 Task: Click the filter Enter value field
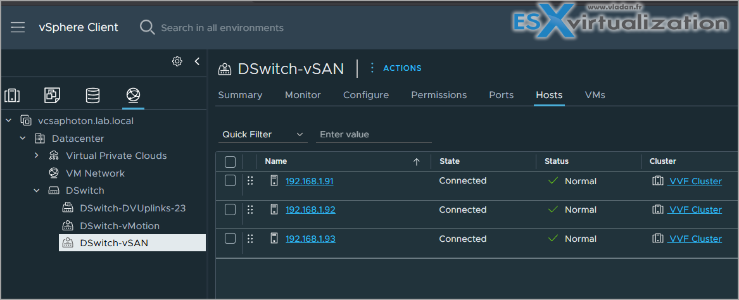click(x=374, y=135)
